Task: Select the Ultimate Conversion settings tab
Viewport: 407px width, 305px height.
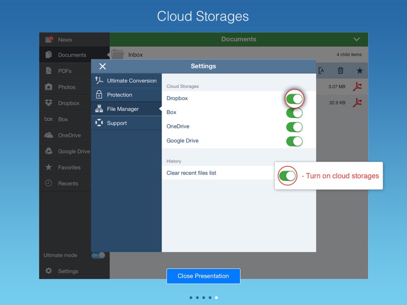Action: 126,81
